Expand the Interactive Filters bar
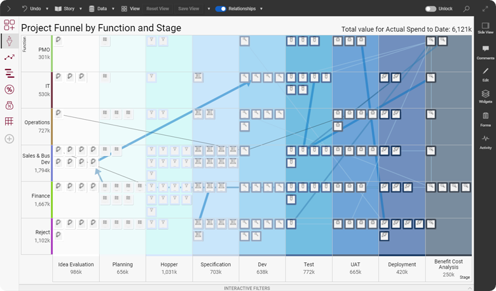 coord(247,288)
